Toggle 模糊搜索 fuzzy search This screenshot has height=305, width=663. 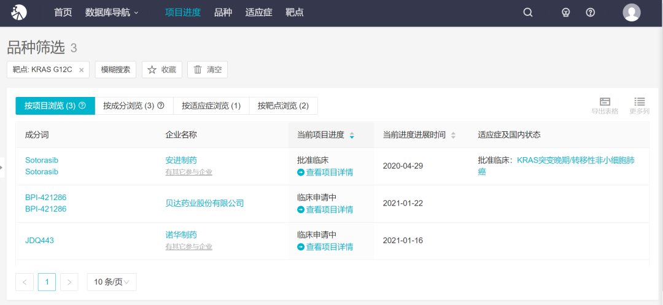(x=115, y=70)
